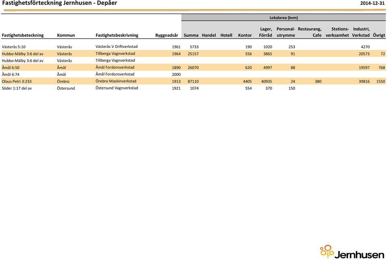Select the Kontor value 620
The image size is (387, 260).
click(249, 68)
